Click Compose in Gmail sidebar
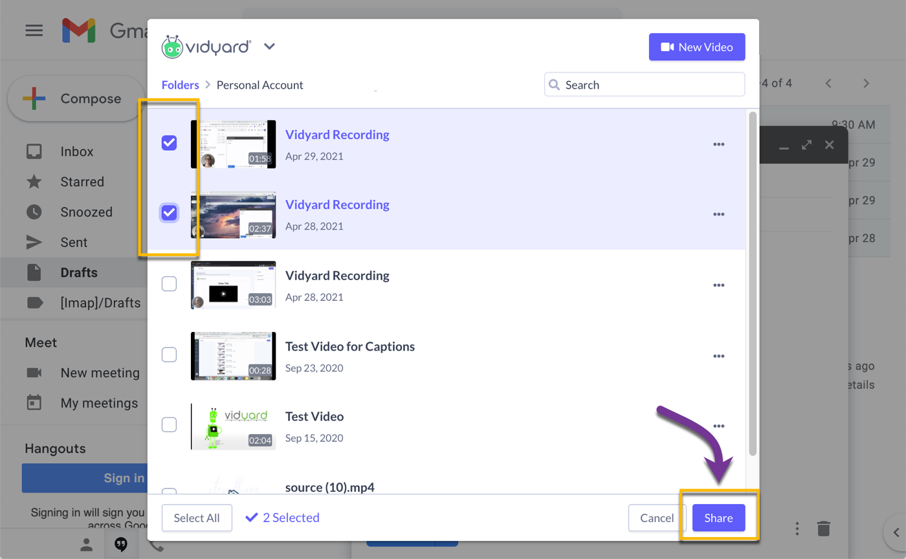The height and width of the screenshot is (559, 906). pyautogui.click(x=76, y=99)
